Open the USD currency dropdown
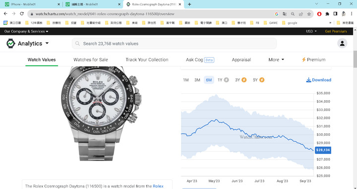The width and height of the screenshot is (357, 189). click(x=311, y=32)
